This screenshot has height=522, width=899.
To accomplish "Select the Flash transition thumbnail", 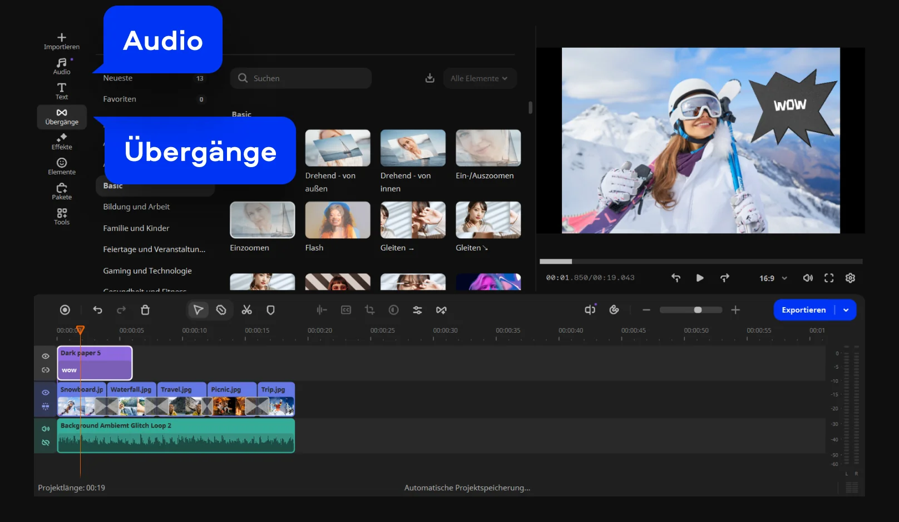I will coord(338,220).
